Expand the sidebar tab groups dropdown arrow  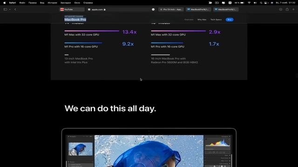click(x=10, y=9)
